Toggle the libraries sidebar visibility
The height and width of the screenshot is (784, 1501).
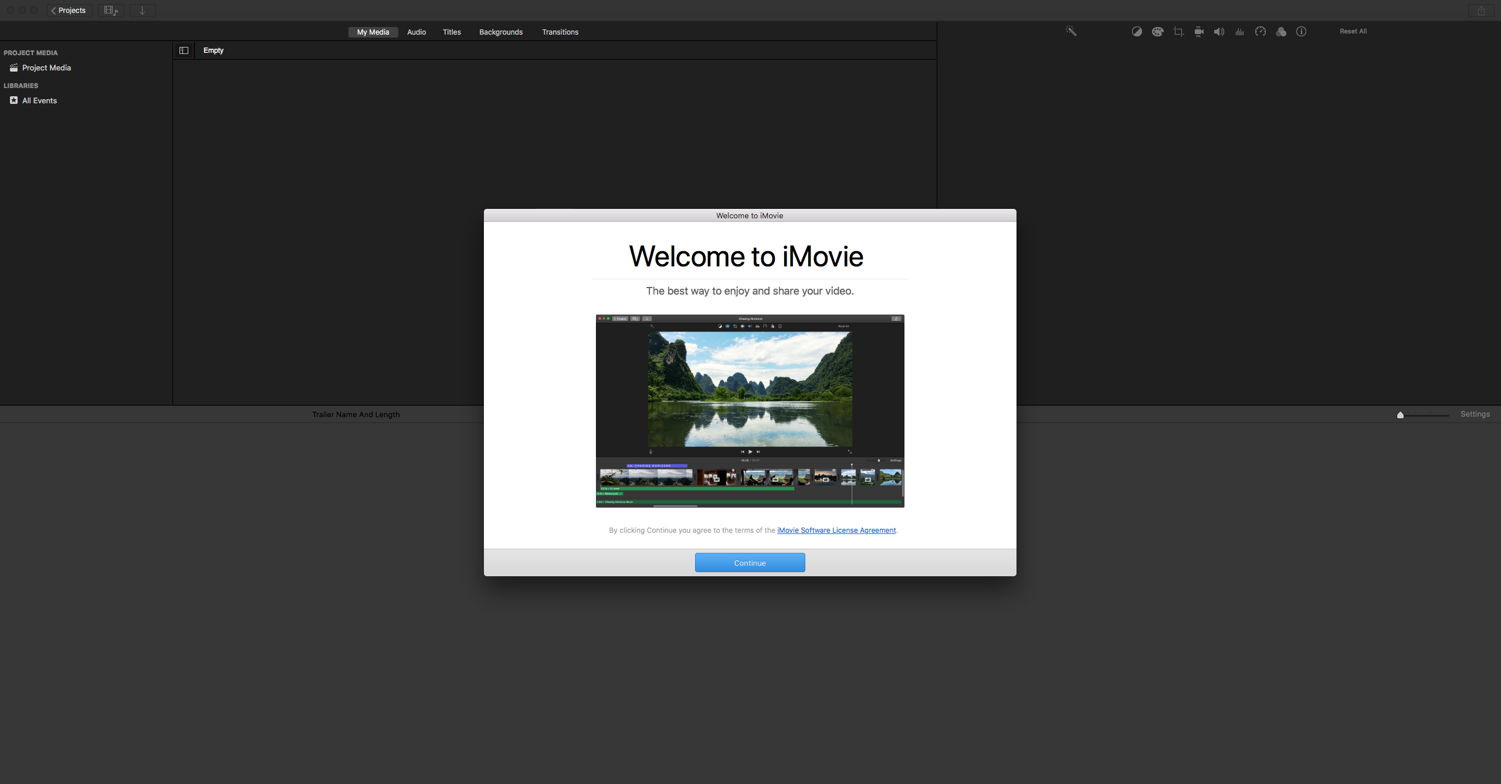click(184, 50)
